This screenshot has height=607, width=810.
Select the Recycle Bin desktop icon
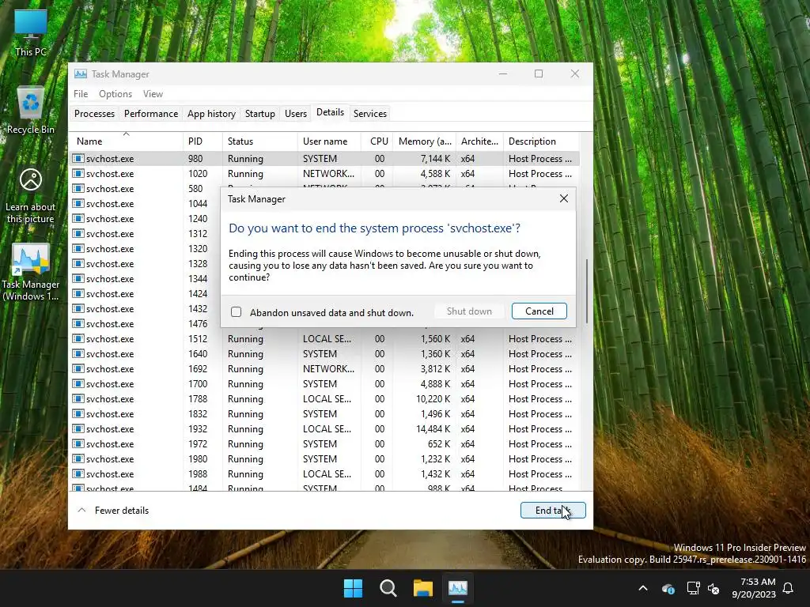[x=31, y=111]
